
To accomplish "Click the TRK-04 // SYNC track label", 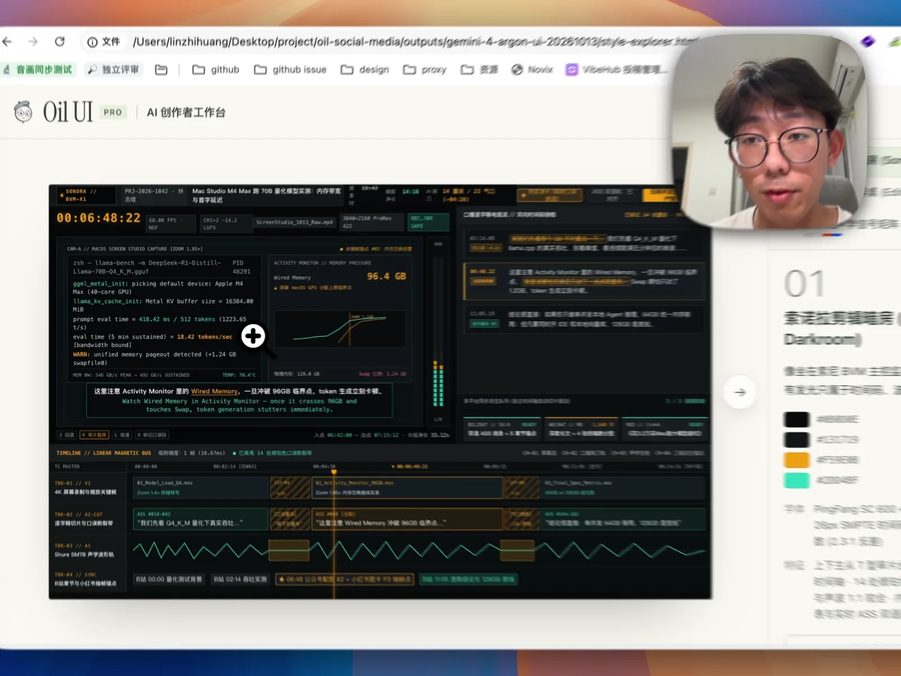I will [x=75, y=575].
